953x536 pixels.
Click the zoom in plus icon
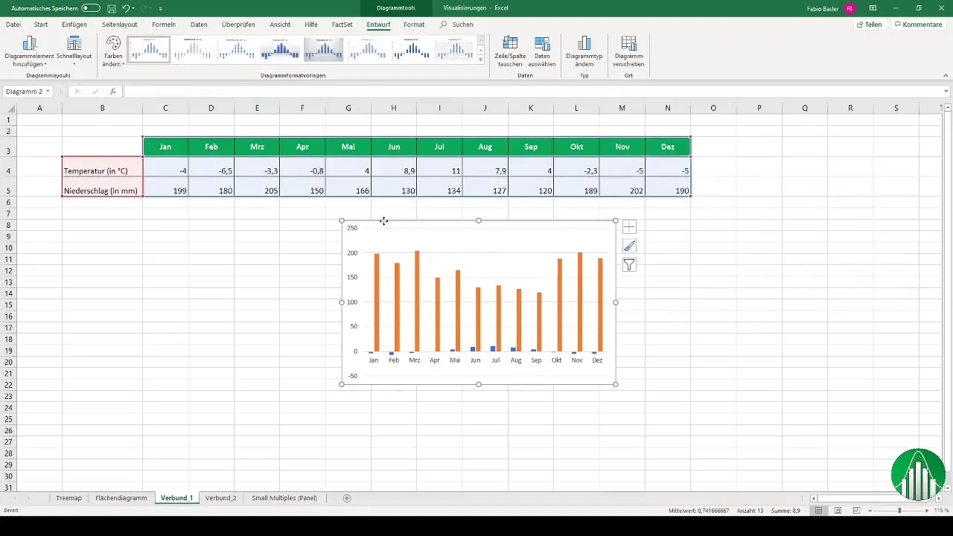coord(926,511)
